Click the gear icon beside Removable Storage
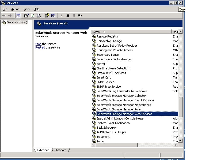The height and width of the screenshot is (160, 213). 94,41
